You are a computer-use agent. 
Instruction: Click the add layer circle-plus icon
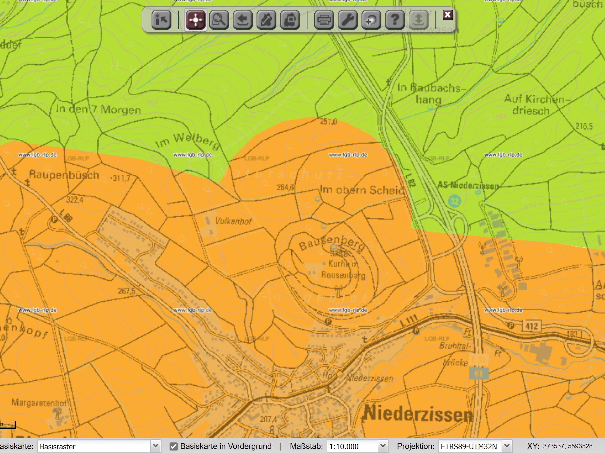pyautogui.click(x=371, y=20)
